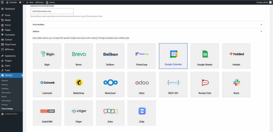Collapse the Addons section
This screenshot has height=132, width=273.
261,32
